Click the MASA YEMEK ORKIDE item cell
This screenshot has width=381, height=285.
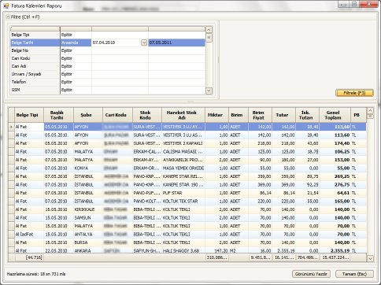(183, 168)
